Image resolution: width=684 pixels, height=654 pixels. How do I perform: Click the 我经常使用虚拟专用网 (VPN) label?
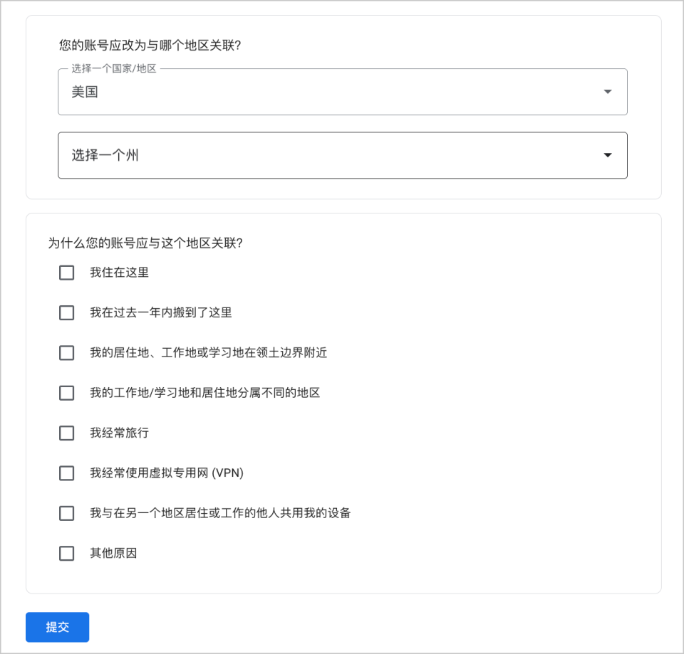click(165, 473)
